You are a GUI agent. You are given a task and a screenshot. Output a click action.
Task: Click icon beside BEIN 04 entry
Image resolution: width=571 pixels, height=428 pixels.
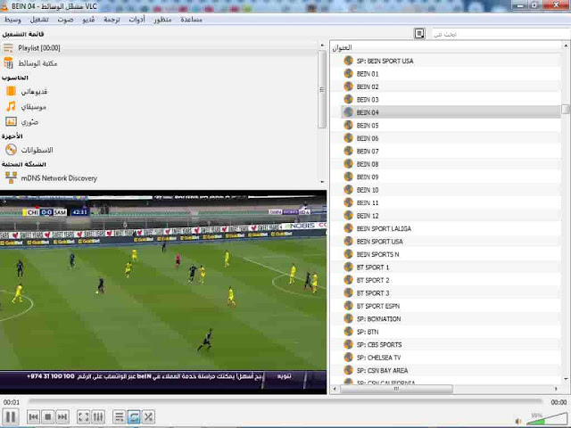click(349, 112)
